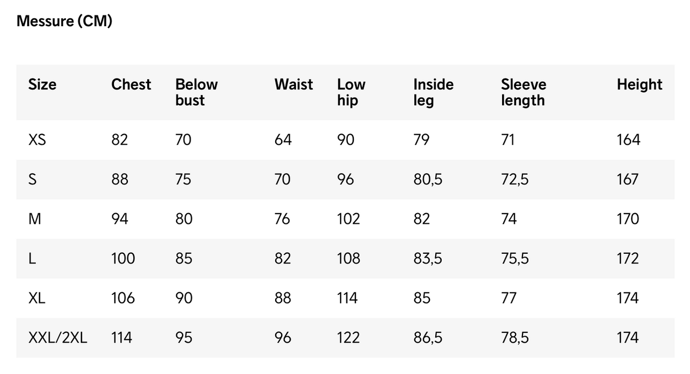Select the "Low hip" column header

point(351,92)
